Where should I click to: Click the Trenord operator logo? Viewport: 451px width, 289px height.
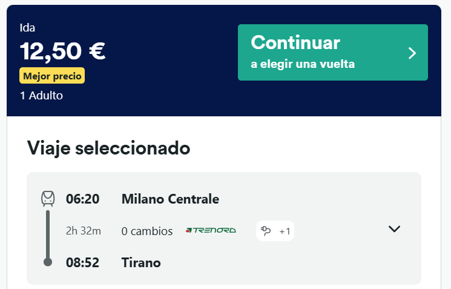[x=211, y=230]
